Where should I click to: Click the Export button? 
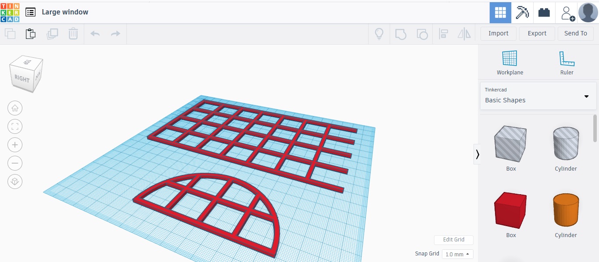[537, 33]
